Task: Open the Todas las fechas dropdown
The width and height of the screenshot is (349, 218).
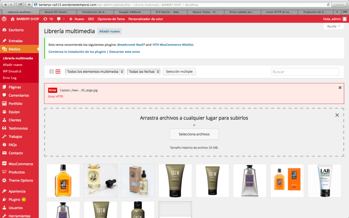Action: tap(143, 72)
